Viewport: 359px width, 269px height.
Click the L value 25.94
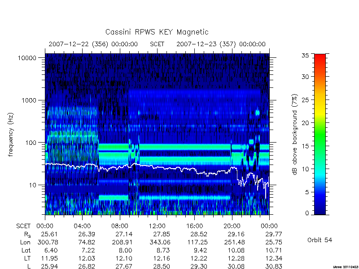click(x=49, y=266)
